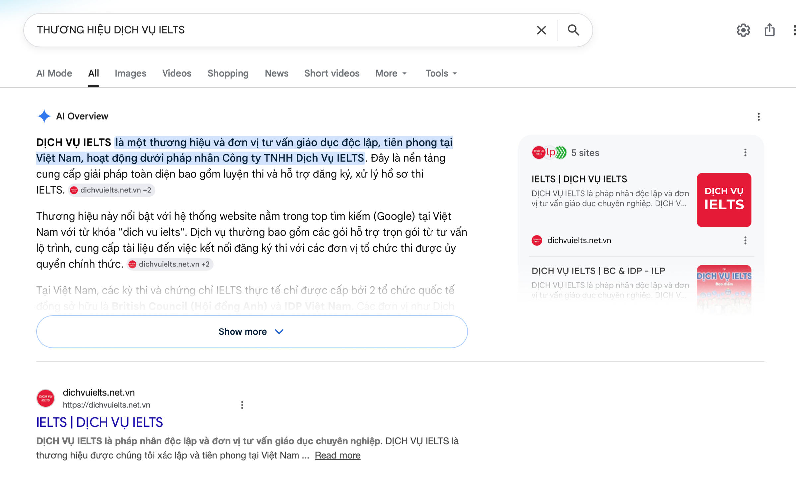This screenshot has height=478, width=796.
Task: Click the second dichvuielts.net.vn +2 source chip
Action: tap(170, 264)
